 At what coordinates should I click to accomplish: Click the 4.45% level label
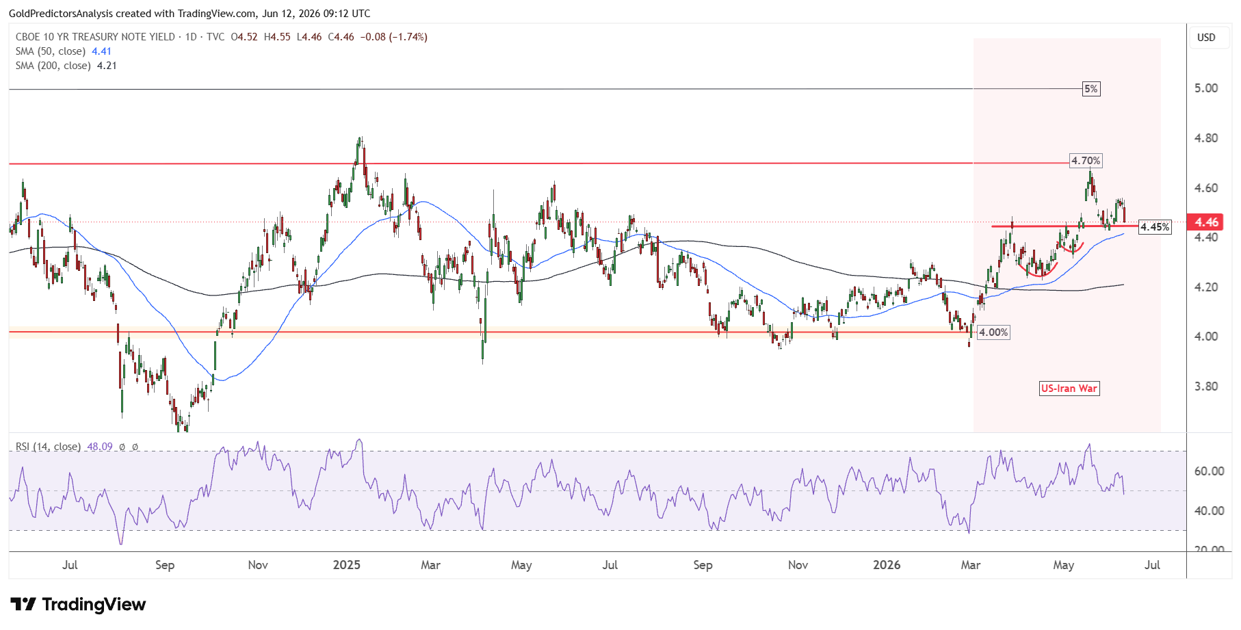[1155, 227]
